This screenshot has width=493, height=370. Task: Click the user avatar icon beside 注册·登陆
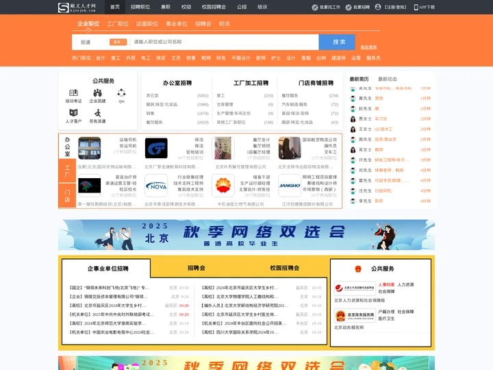point(378,7)
